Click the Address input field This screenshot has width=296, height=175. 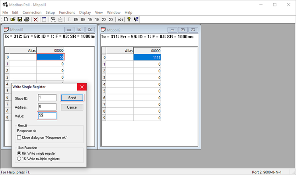(47, 107)
